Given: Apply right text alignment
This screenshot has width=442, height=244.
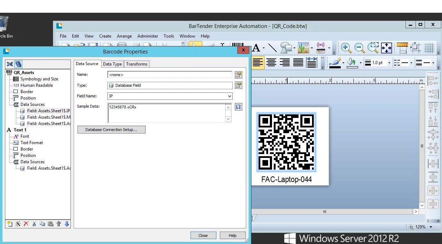Looking at the screenshot, I should 285,63.
